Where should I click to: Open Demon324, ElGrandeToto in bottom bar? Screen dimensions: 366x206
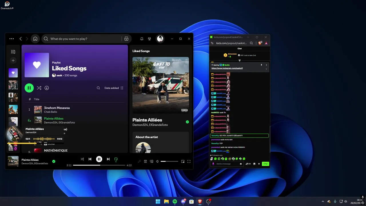coord(35,163)
